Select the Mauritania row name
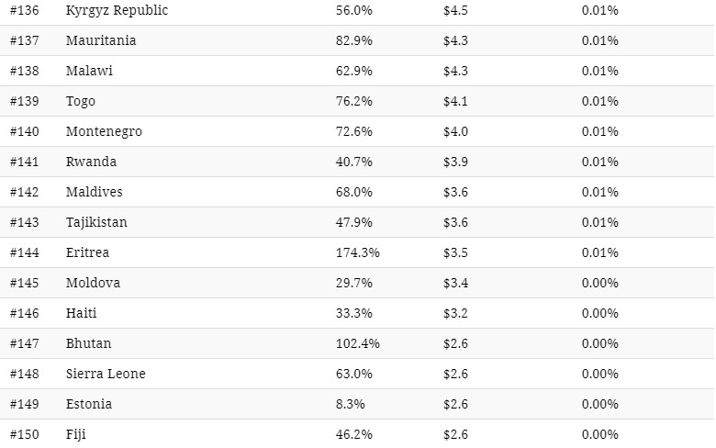The image size is (716, 448). click(x=100, y=40)
